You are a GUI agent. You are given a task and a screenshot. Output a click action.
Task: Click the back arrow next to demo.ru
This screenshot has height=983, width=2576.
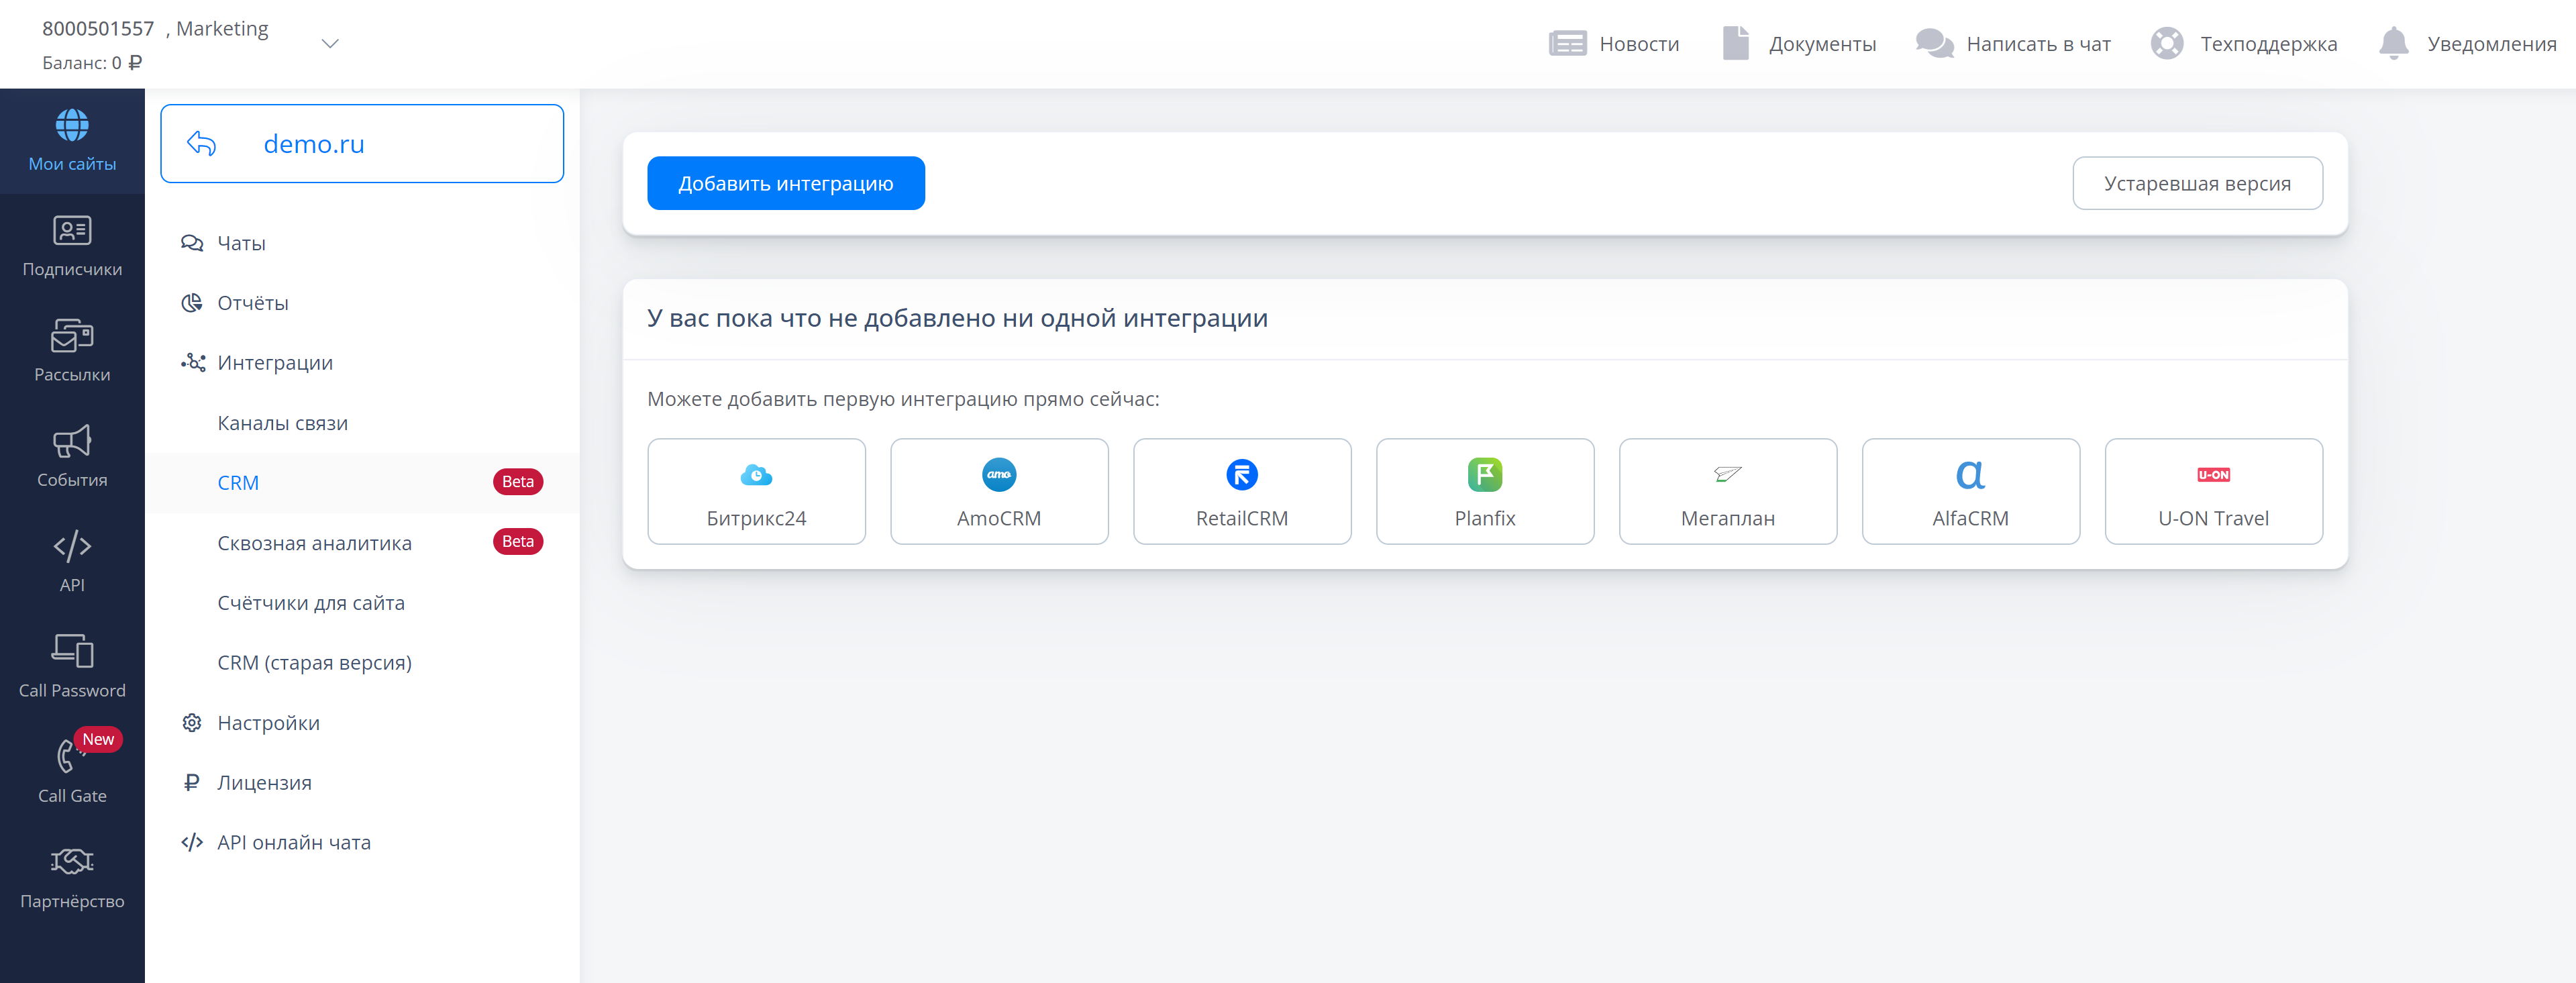[x=202, y=144]
